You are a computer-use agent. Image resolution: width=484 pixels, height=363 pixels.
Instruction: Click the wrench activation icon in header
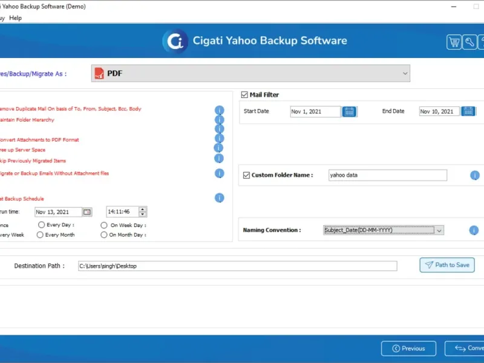pyautogui.click(x=469, y=42)
